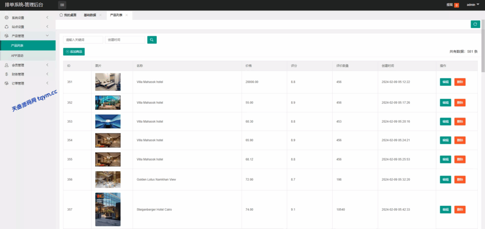The image size is (485, 229).
Task: Click the 提现 link in header
Action: (450, 5)
